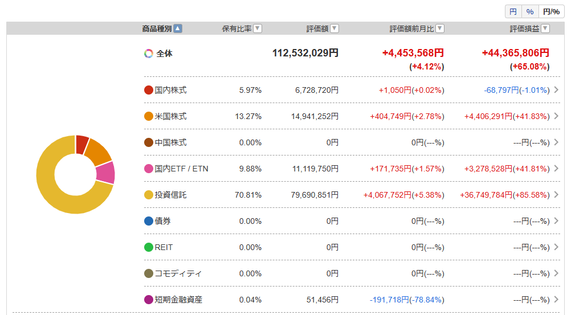The width and height of the screenshot is (567, 315).
Task: Switch display to 円 only
Action: point(513,12)
